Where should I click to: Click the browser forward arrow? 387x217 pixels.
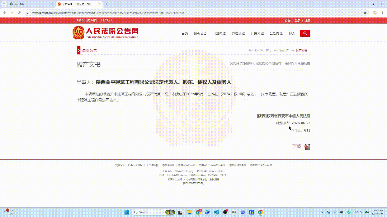(12, 13)
